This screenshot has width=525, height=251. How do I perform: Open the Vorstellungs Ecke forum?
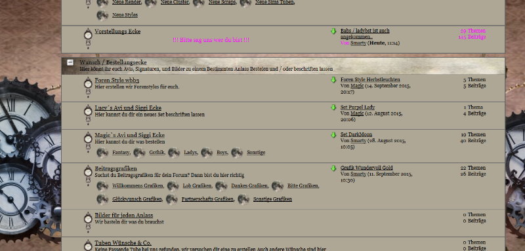pos(117,31)
